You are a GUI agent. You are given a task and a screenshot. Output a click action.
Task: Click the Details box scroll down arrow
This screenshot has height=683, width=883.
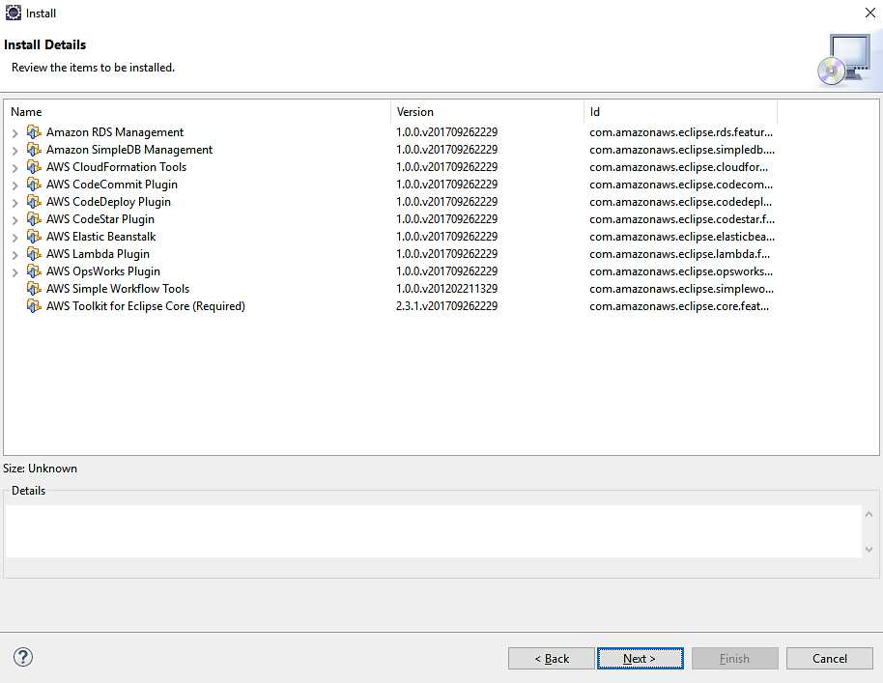coord(869,550)
